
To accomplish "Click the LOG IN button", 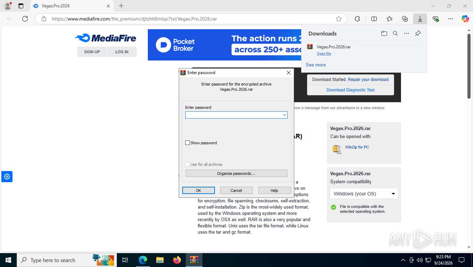I will coord(122,52).
